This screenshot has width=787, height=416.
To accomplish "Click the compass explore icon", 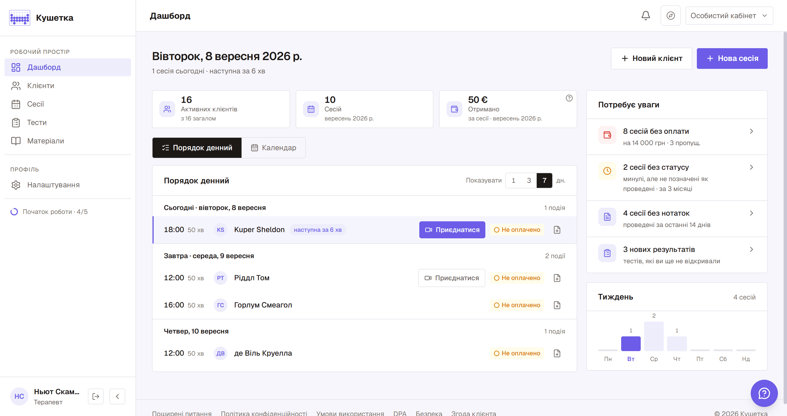I will coord(670,16).
